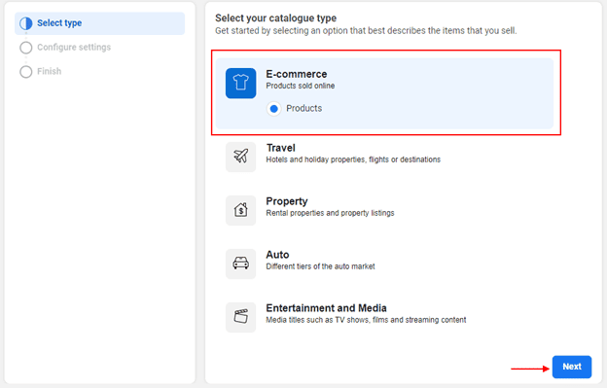The height and width of the screenshot is (388, 607).
Task: Open the Finish step
Action: click(x=50, y=71)
